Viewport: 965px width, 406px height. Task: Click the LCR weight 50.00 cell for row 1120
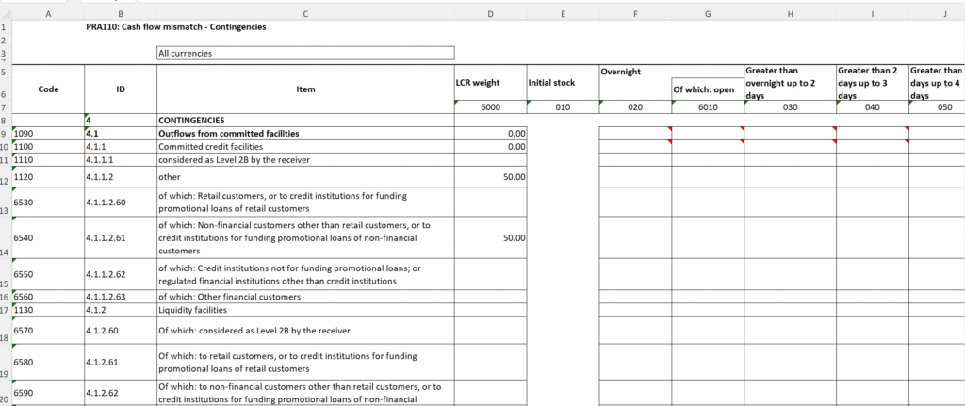pyautogui.click(x=489, y=176)
